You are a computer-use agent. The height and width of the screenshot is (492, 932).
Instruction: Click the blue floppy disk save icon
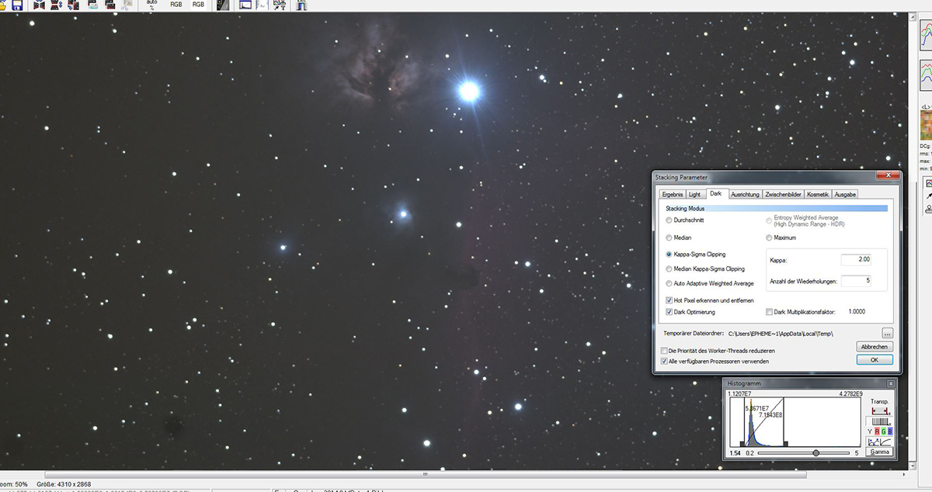(16, 5)
